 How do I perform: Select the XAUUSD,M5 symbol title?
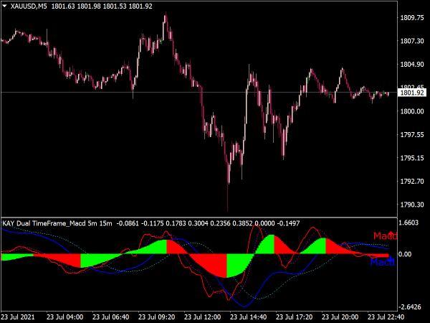29,6
